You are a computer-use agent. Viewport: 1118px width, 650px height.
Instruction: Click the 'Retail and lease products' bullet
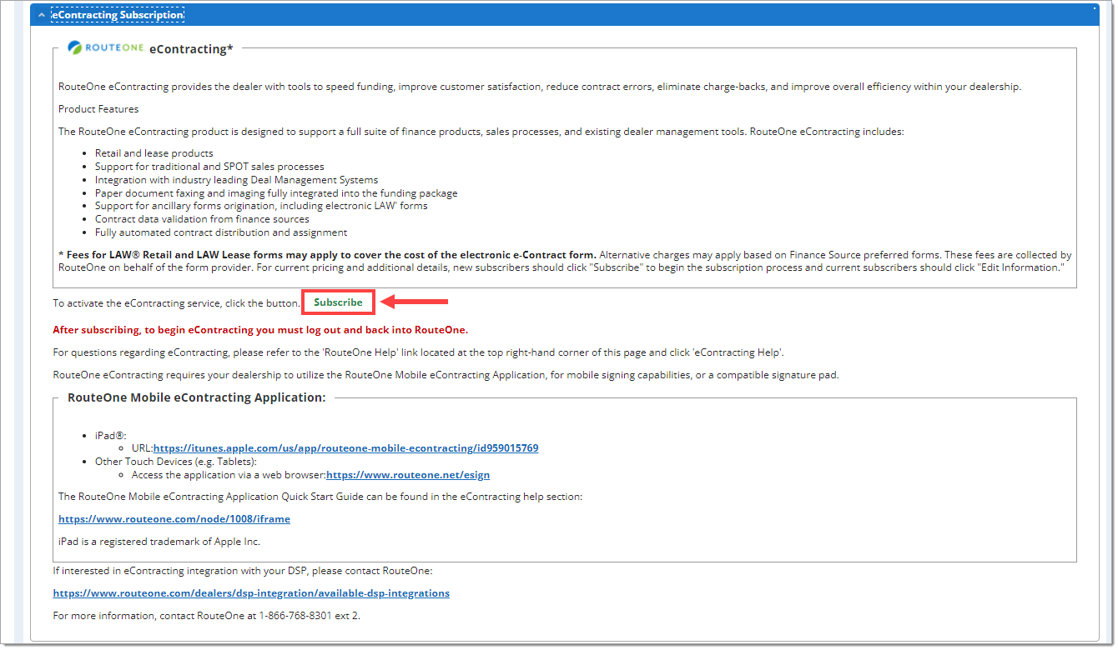(154, 153)
